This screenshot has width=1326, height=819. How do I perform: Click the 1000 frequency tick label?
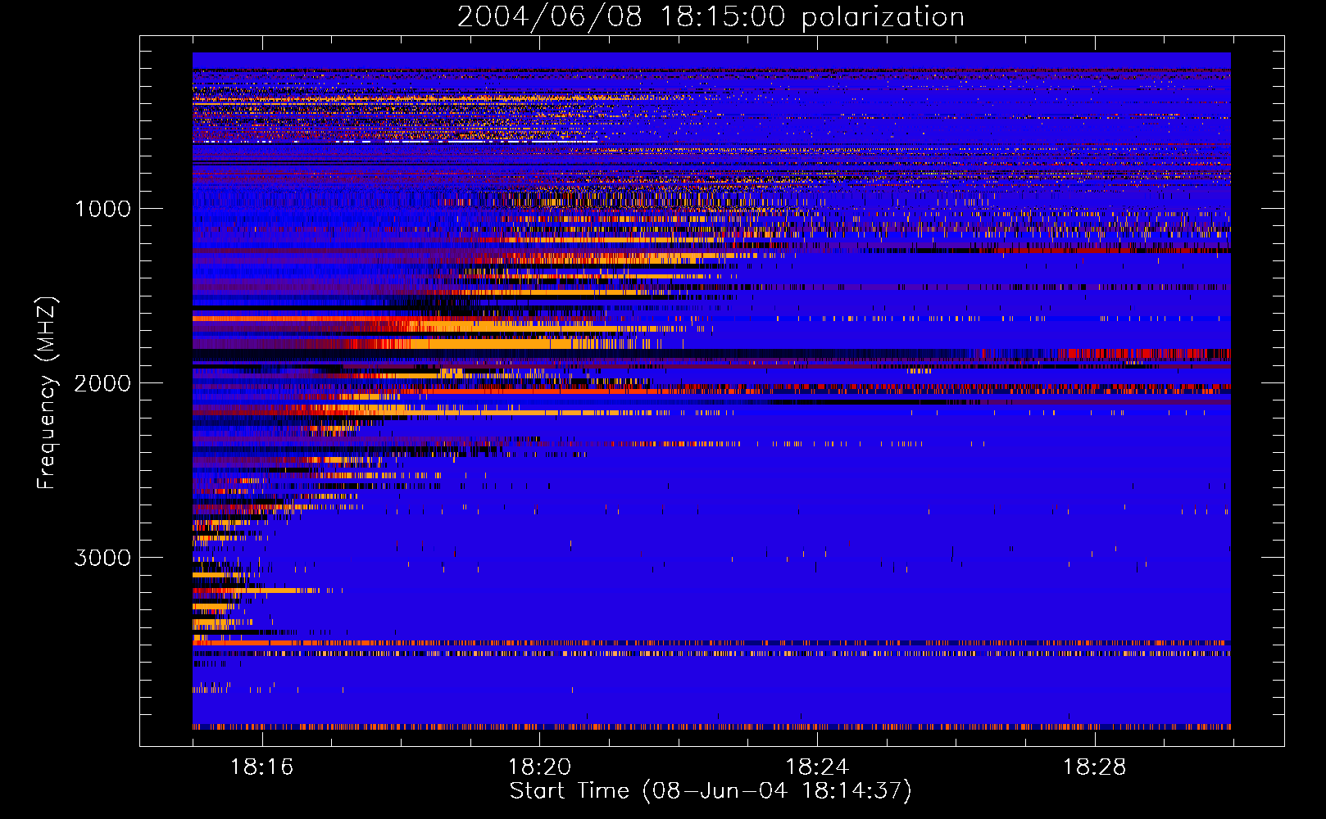pyautogui.click(x=103, y=209)
